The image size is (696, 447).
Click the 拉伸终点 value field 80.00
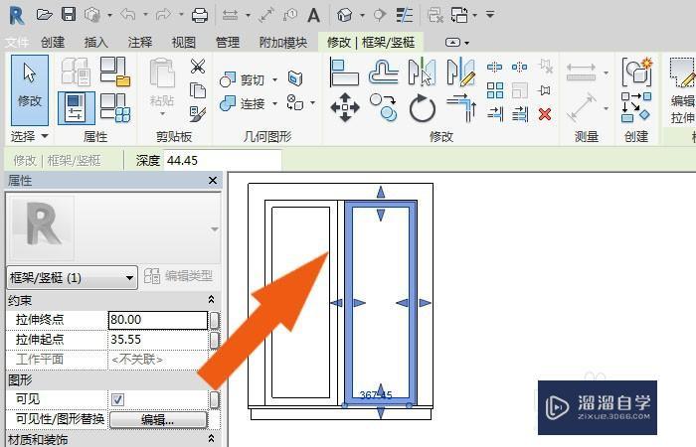157,320
